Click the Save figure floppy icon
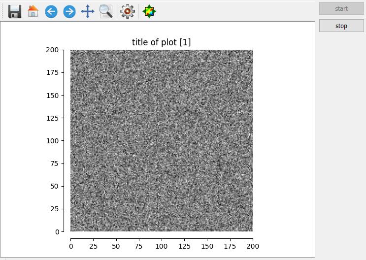This screenshot has height=260, width=366. click(15, 11)
